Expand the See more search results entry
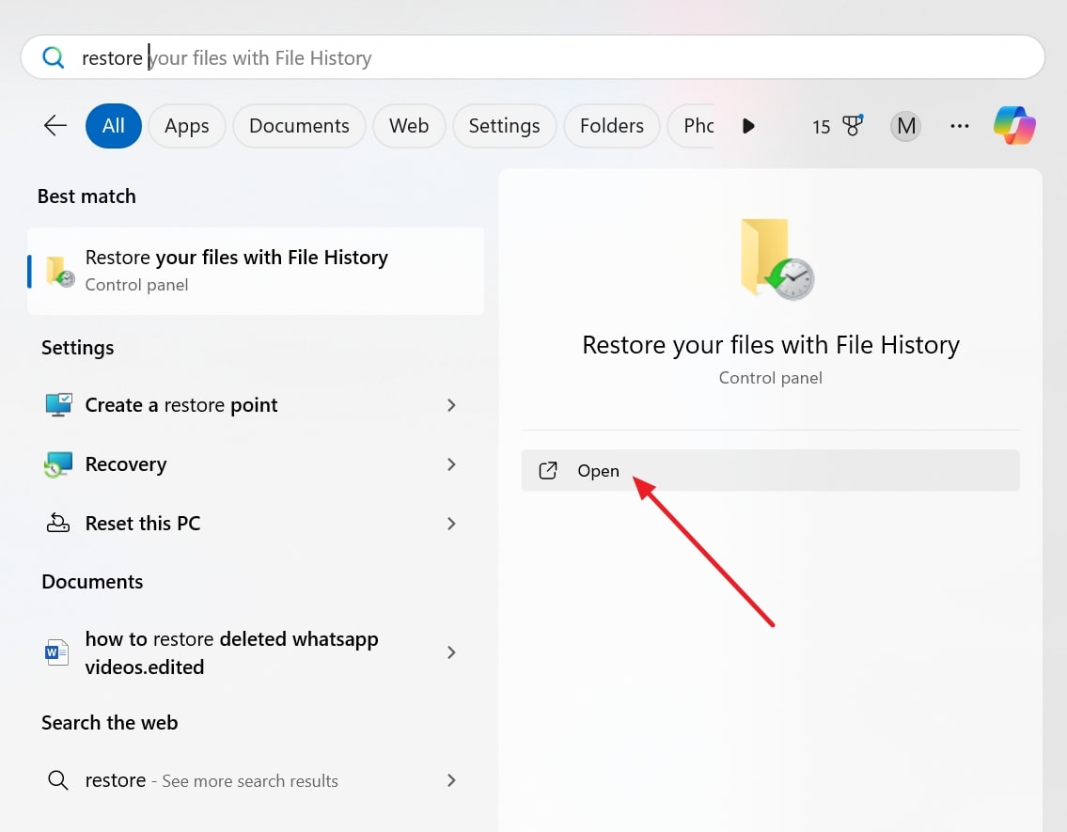The height and width of the screenshot is (832, 1067). point(452,780)
